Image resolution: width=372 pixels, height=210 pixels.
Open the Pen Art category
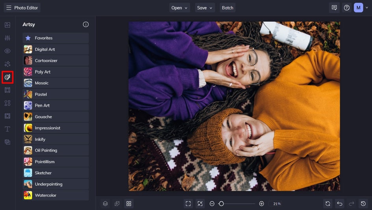click(56, 105)
